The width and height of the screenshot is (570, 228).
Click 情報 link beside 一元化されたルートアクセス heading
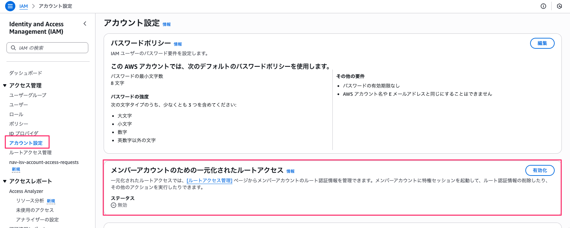(290, 171)
